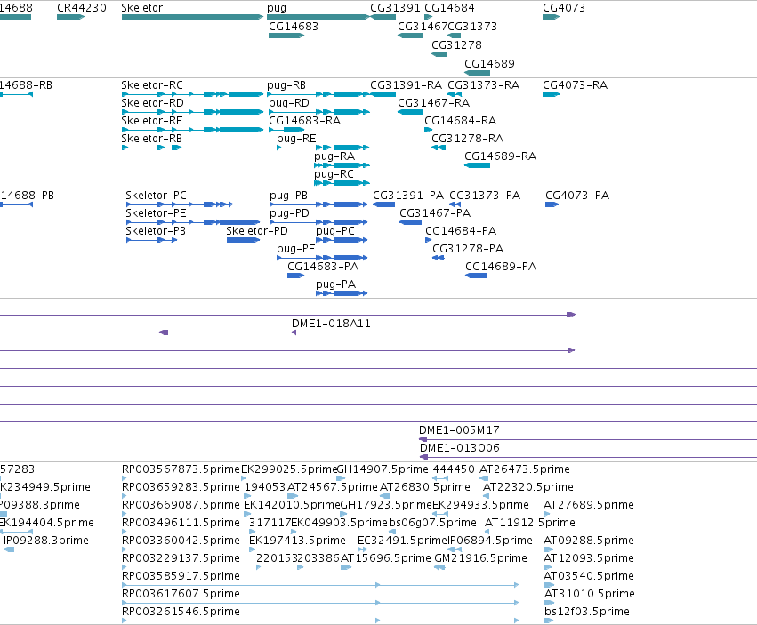Select the CG14684-RA transcript label
757x625 pixels.
pyautogui.click(x=461, y=121)
